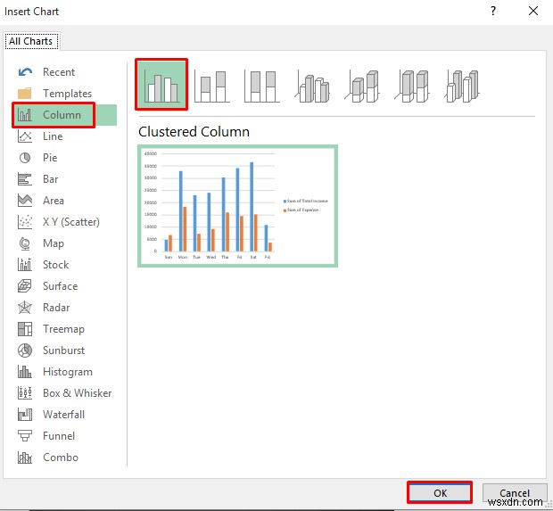Select the Clustered Column chart subtype icon
Viewport: 553px width, 511px height.
(x=161, y=85)
